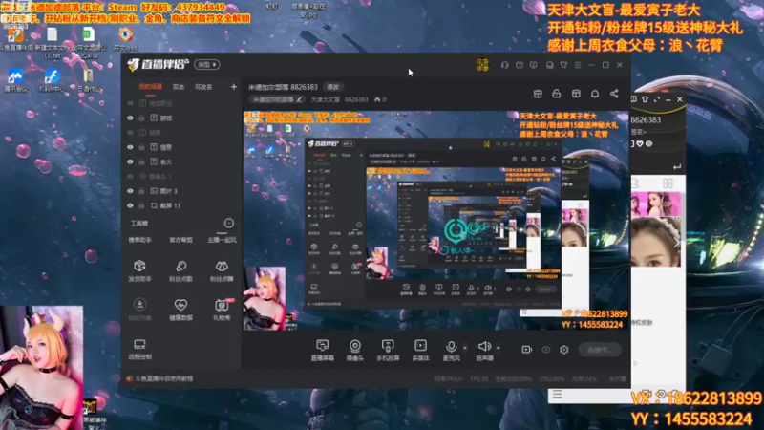Open the third tool beside 粉丝点歌
The image size is (764, 430).
[222, 270]
